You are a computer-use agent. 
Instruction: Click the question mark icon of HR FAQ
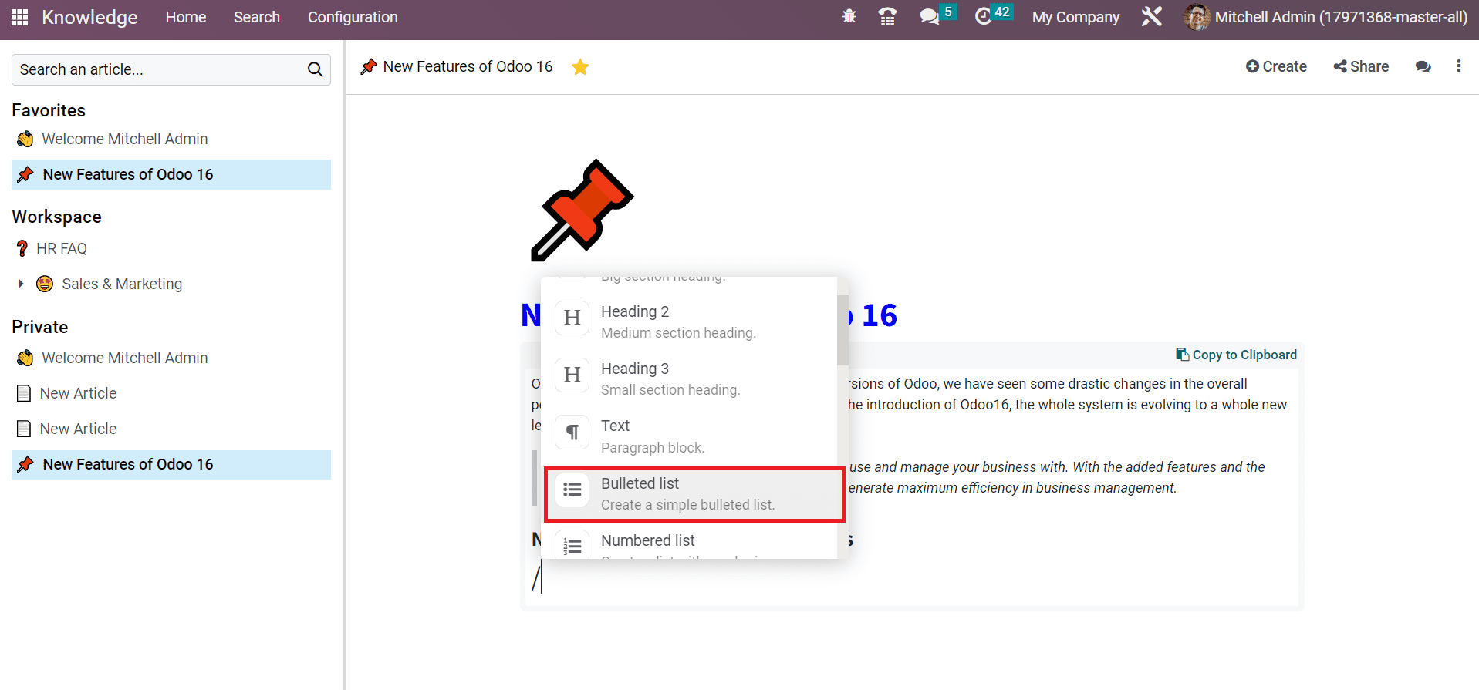[22, 248]
